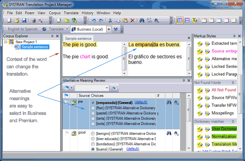Select [bien educado] alternative for good
Viewport: 245px width, 161px height.
tap(93, 139)
